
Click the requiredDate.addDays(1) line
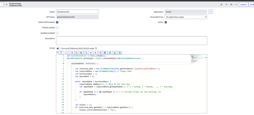tap(105, 84)
